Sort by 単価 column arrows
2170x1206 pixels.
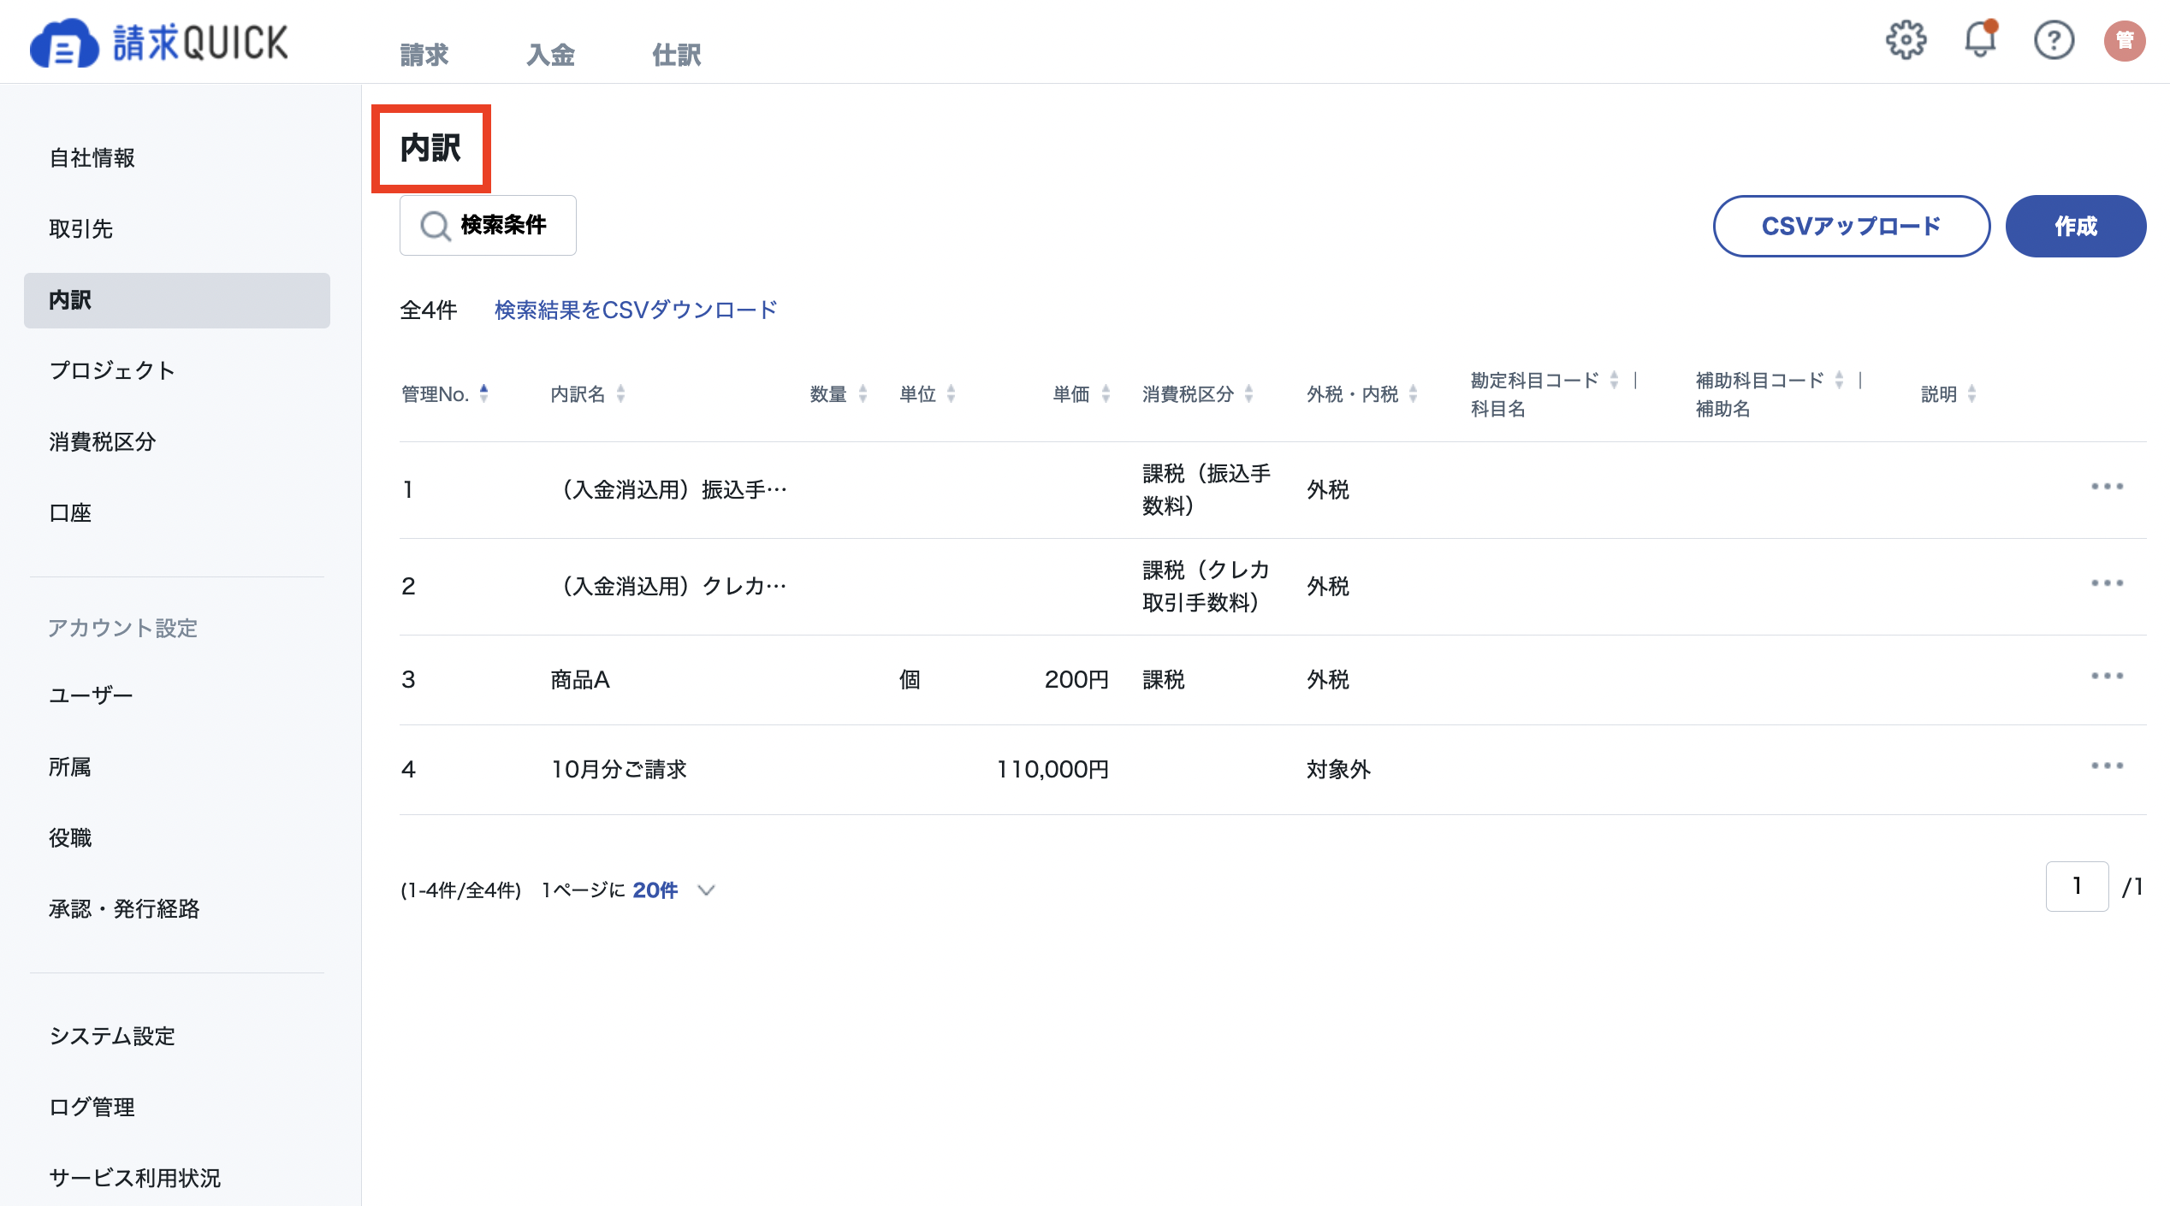(1106, 393)
